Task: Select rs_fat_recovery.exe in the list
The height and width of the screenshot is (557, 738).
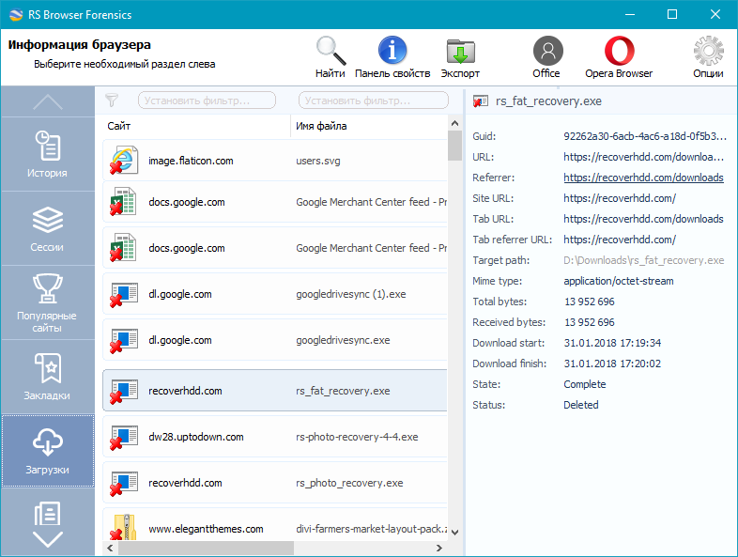Action: point(275,391)
